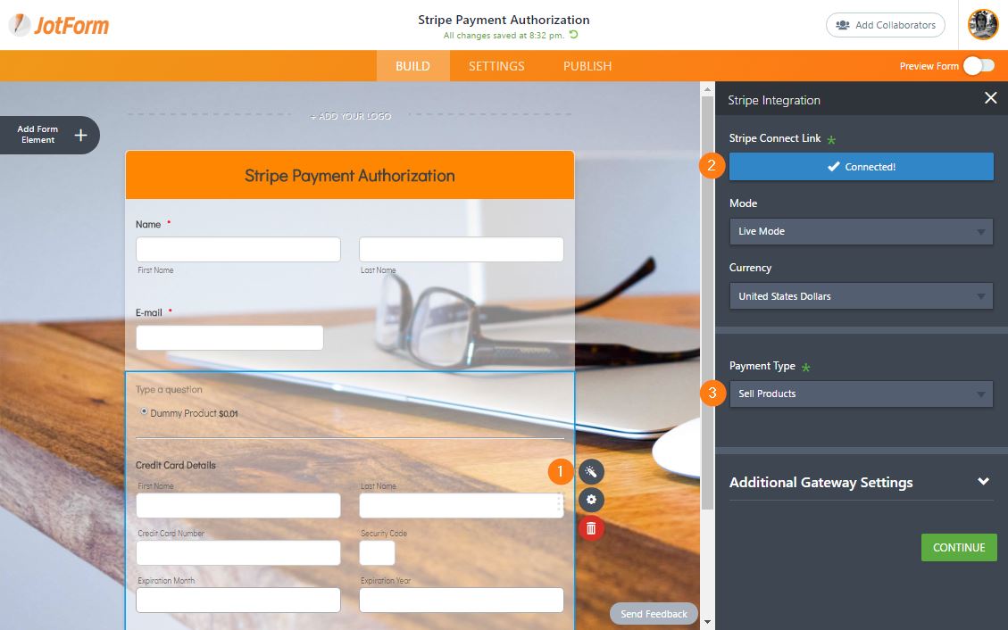Switch to the BUILD tab
Viewport: 1008px width, 630px height.
click(x=412, y=65)
